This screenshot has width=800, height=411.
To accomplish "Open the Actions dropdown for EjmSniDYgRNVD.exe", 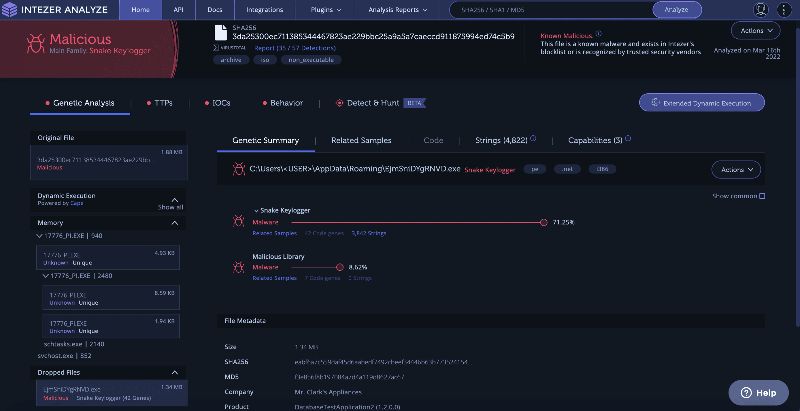I will (736, 170).
